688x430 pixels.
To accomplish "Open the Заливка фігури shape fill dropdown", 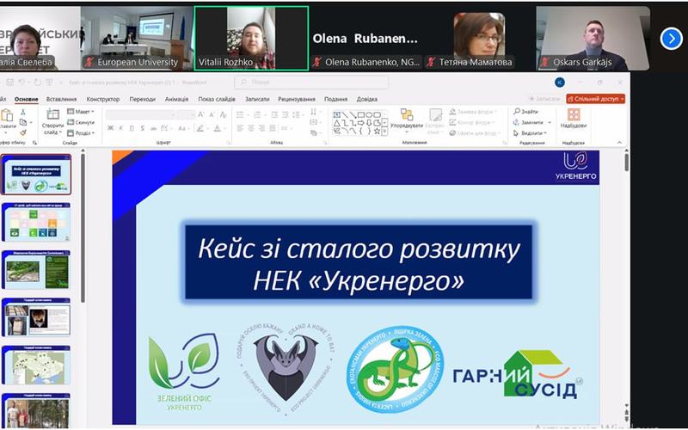I will coord(472,112).
